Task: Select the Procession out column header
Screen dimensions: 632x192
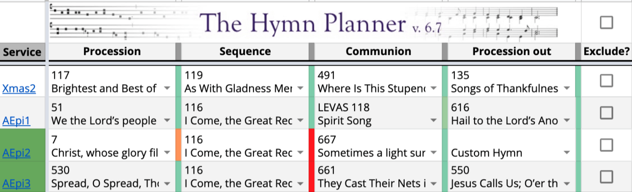Action: point(512,51)
